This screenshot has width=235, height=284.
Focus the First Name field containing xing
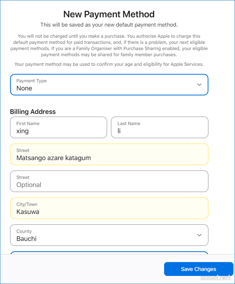point(59,127)
